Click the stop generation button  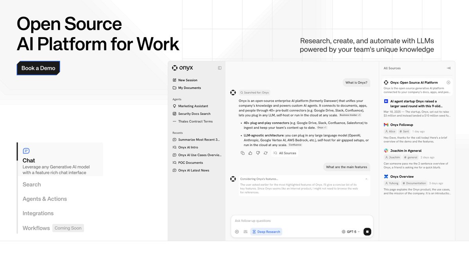coord(367,232)
